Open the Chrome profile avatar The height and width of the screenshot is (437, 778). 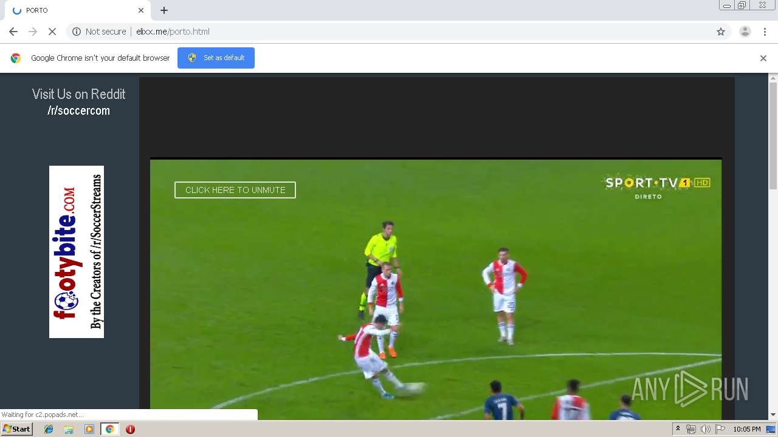(745, 32)
